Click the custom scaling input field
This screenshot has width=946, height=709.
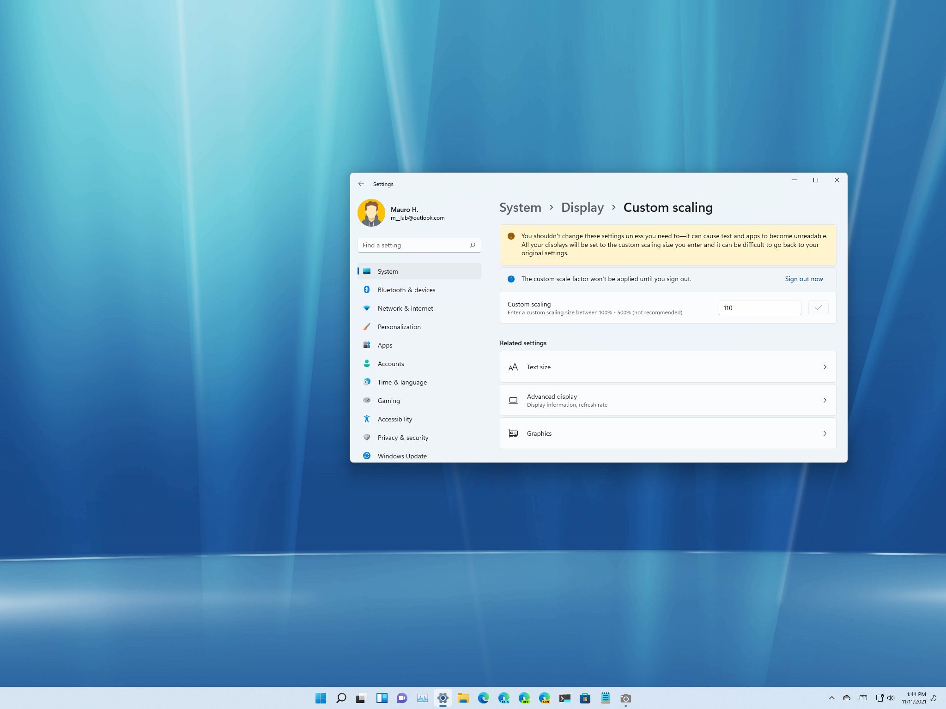click(x=760, y=307)
